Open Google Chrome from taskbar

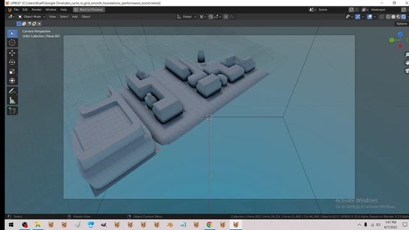click(209, 224)
